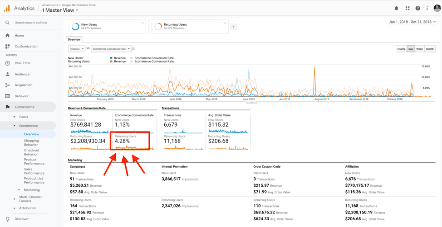442x227 pixels.
Task: Click the notifications bell icon
Action: (x=396, y=8)
